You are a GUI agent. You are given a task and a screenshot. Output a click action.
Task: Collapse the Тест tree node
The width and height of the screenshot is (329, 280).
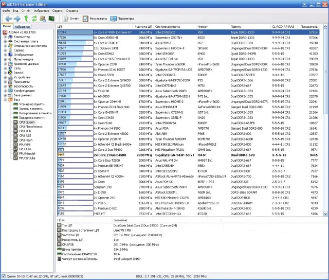5,100
